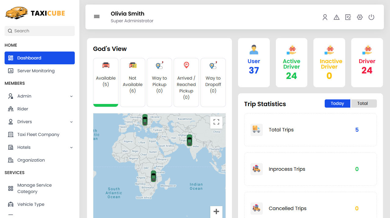The height and width of the screenshot is (218, 390).
Task: Toggle fullscreen on the map
Action: [x=216, y=122]
